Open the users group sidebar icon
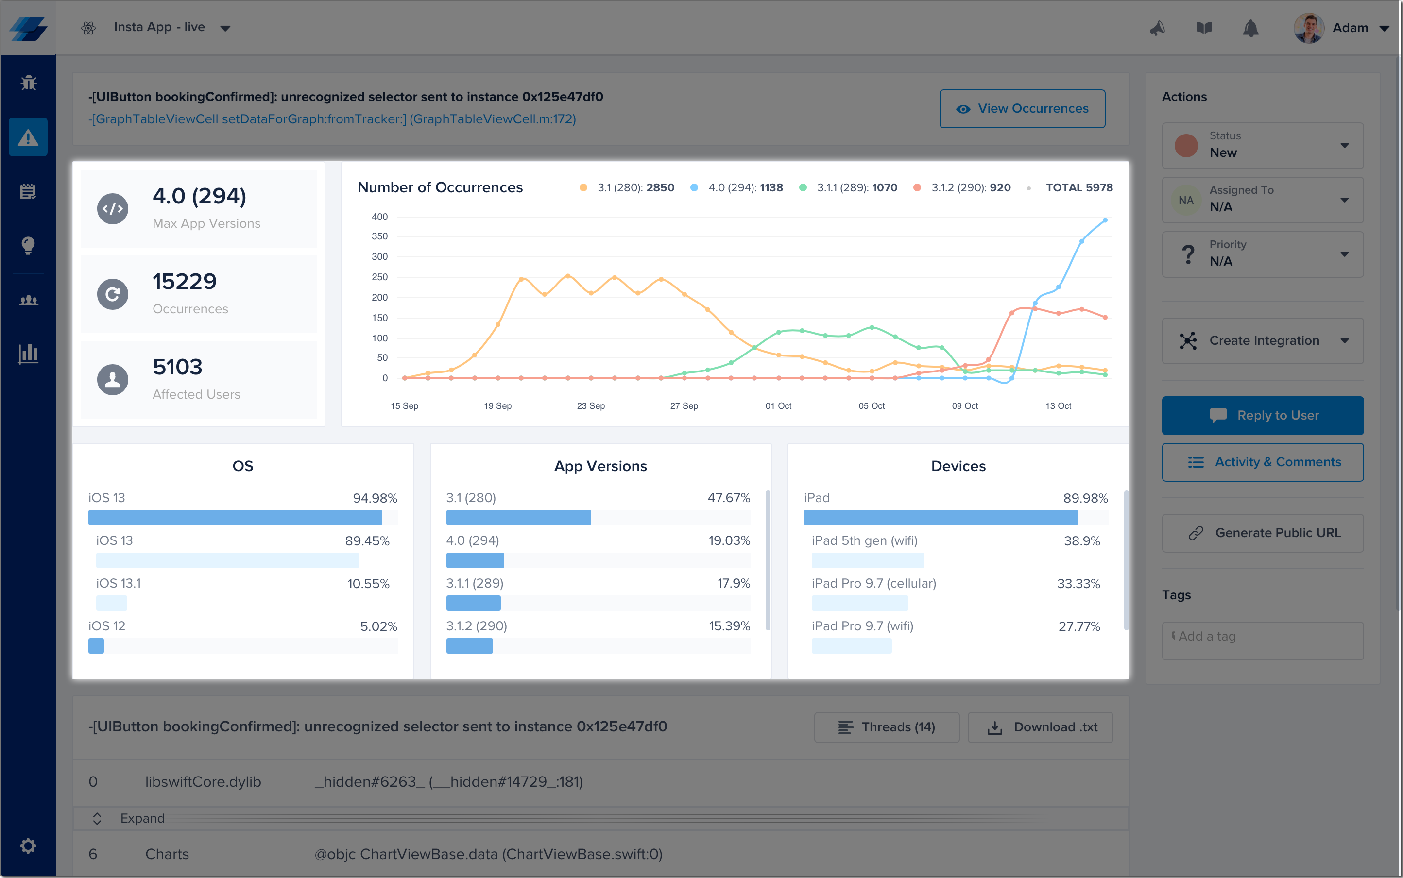 click(x=28, y=300)
